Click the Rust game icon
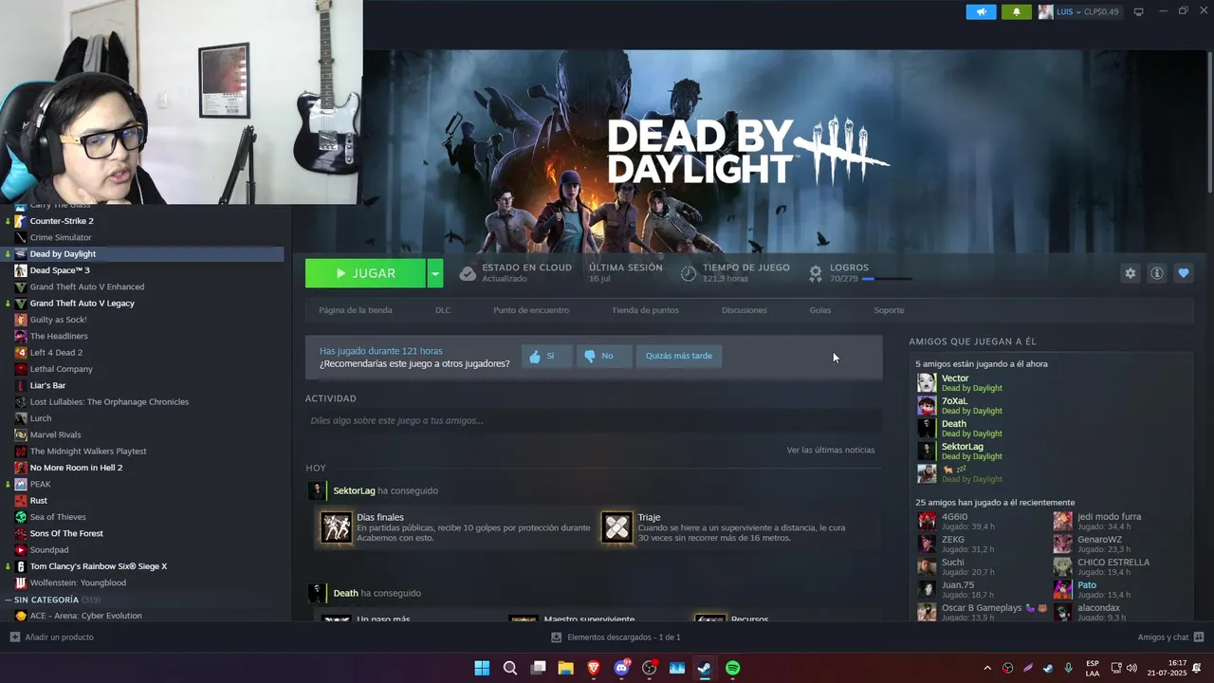Screen dimensions: 1214x683 [x=21, y=500]
